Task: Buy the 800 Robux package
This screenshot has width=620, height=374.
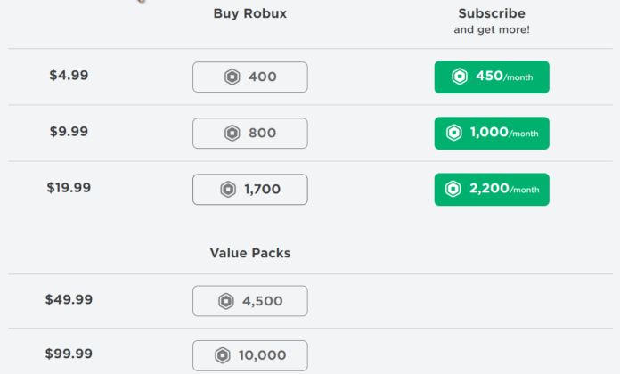Action: pyautogui.click(x=250, y=134)
